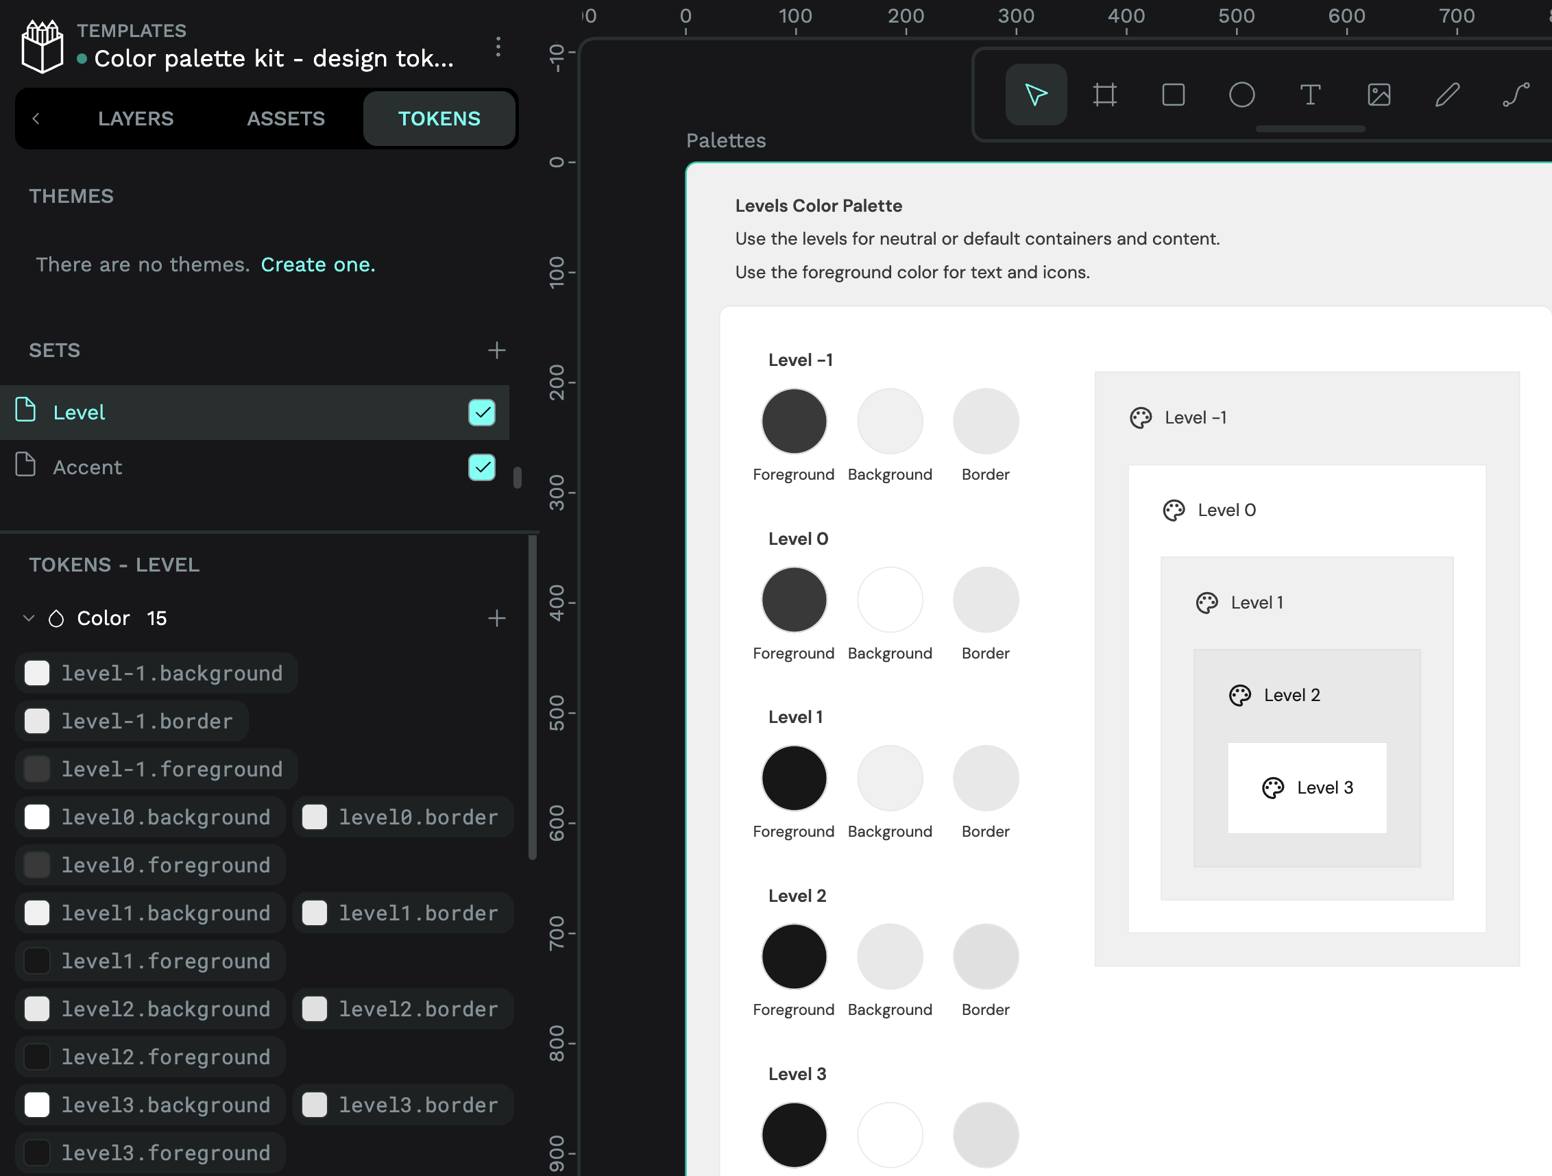Image resolution: width=1552 pixels, height=1176 pixels.
Task: Select the Image insert tool
Action: 1379,95
